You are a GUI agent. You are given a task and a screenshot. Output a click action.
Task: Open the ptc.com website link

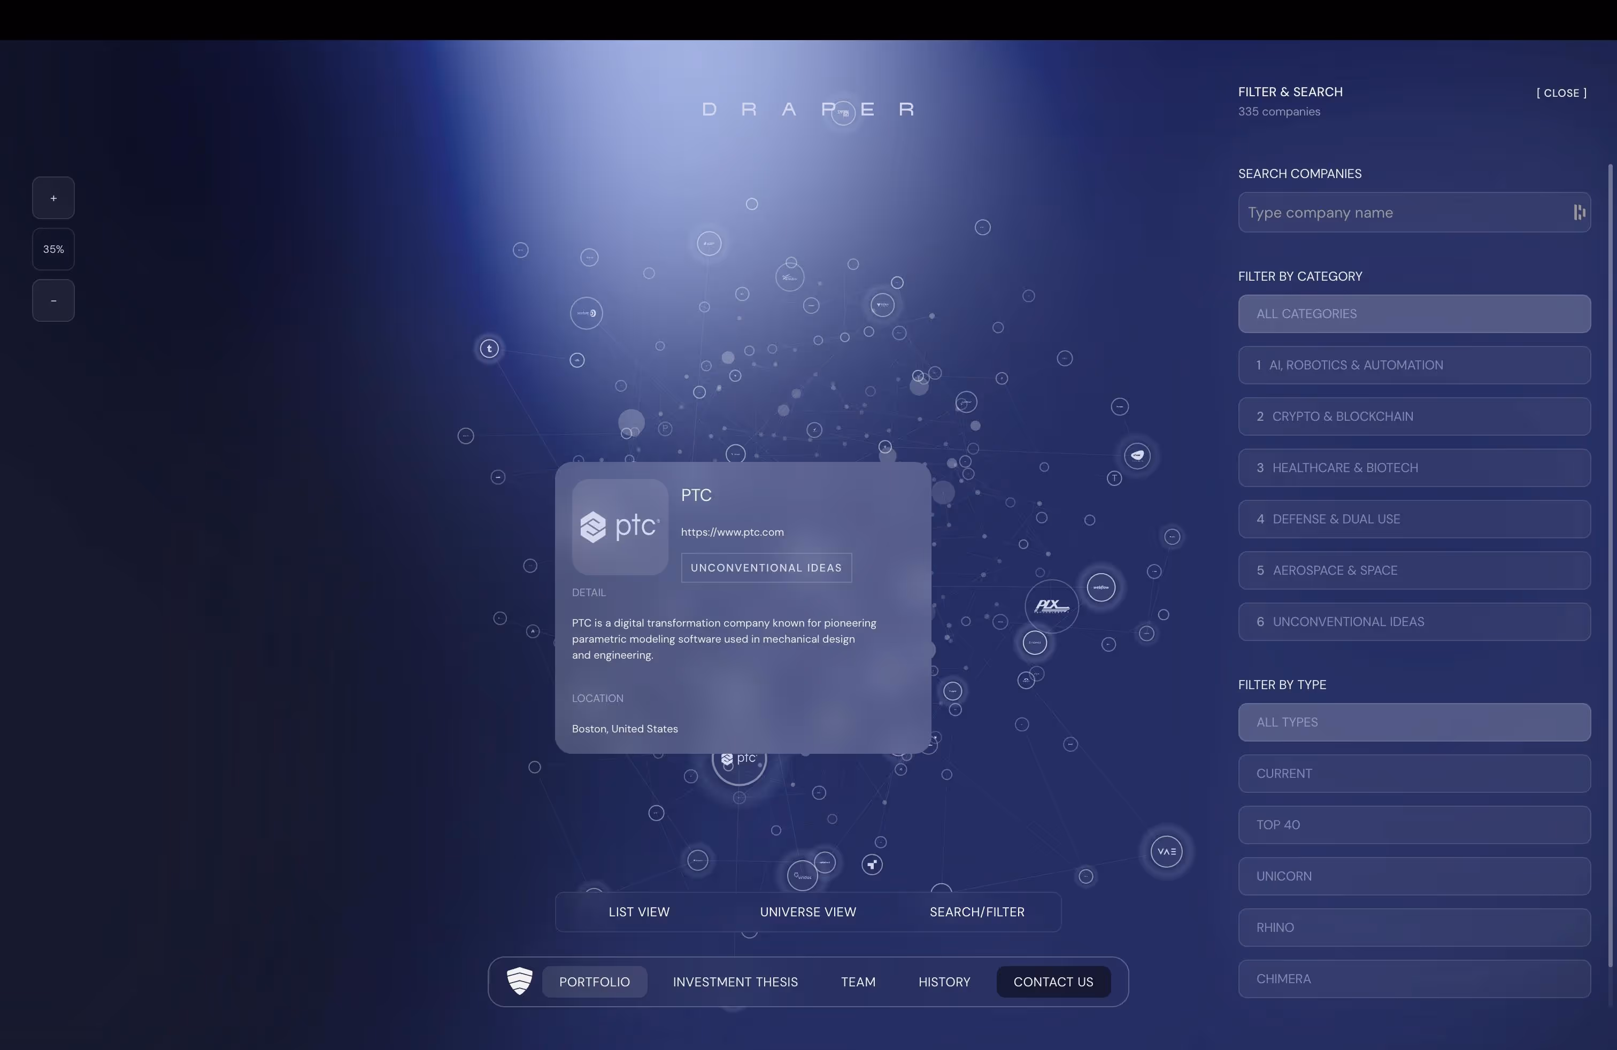[x=731, y=532]
